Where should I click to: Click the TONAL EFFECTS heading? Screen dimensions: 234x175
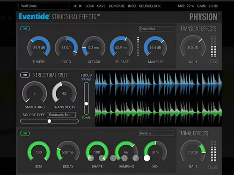point(194,133)
